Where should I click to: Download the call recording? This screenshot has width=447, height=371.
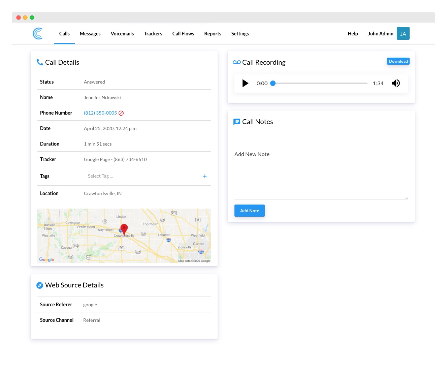click(398, 61)
